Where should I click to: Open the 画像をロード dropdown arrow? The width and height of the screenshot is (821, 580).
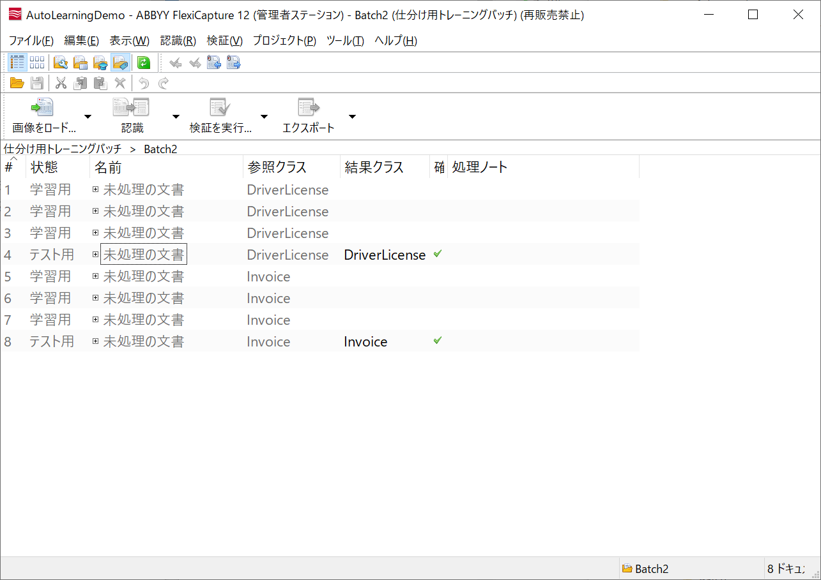click(x=88, y=116)
